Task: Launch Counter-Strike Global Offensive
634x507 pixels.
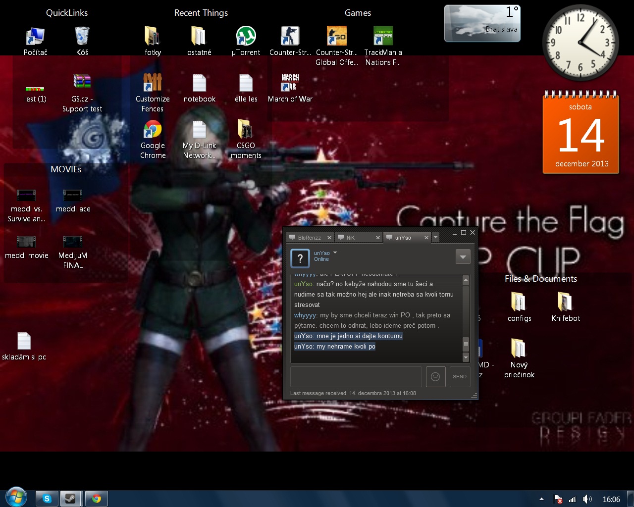Action: click(337, 46)
